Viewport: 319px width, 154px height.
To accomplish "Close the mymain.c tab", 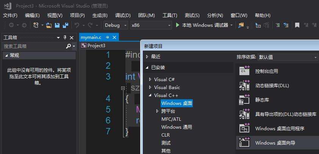I will [x=114, y=37].
